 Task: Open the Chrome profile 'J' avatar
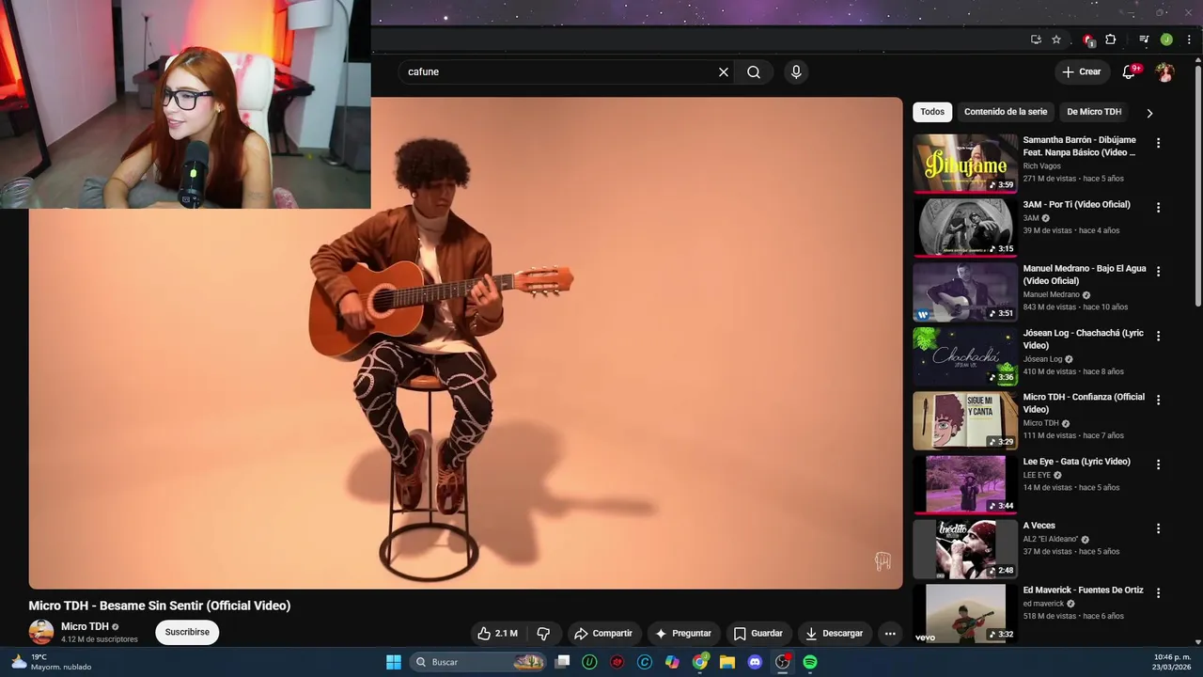(x=1166, y=39)
